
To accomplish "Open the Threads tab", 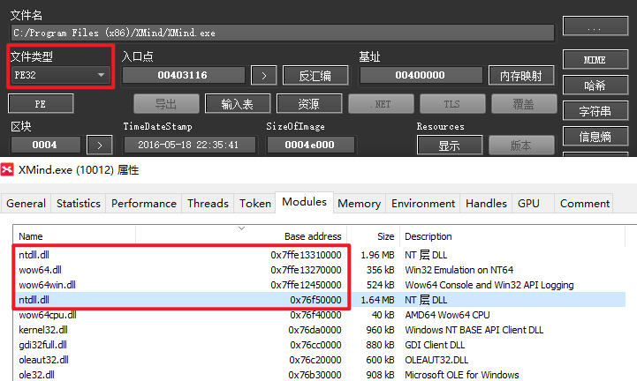I will point(208,203).
